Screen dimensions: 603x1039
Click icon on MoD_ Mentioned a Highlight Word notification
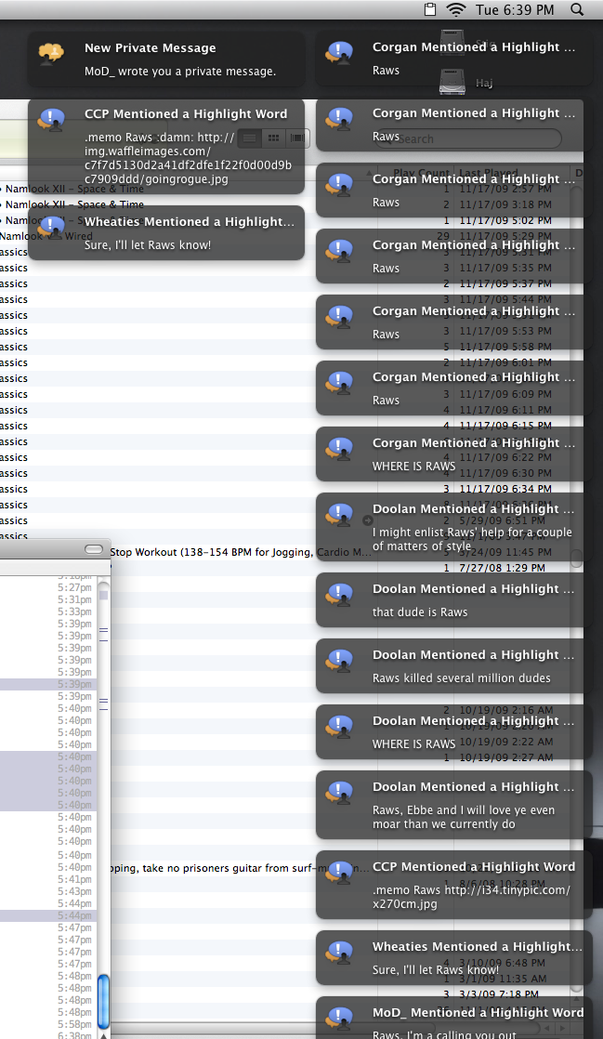tap(339, 1019)
